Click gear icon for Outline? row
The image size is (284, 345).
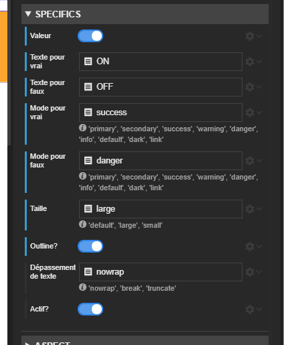[x=250, y=247]
